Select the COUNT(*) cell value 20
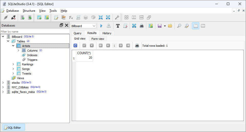This screenshot has width=246, height=132. point(85,58)
